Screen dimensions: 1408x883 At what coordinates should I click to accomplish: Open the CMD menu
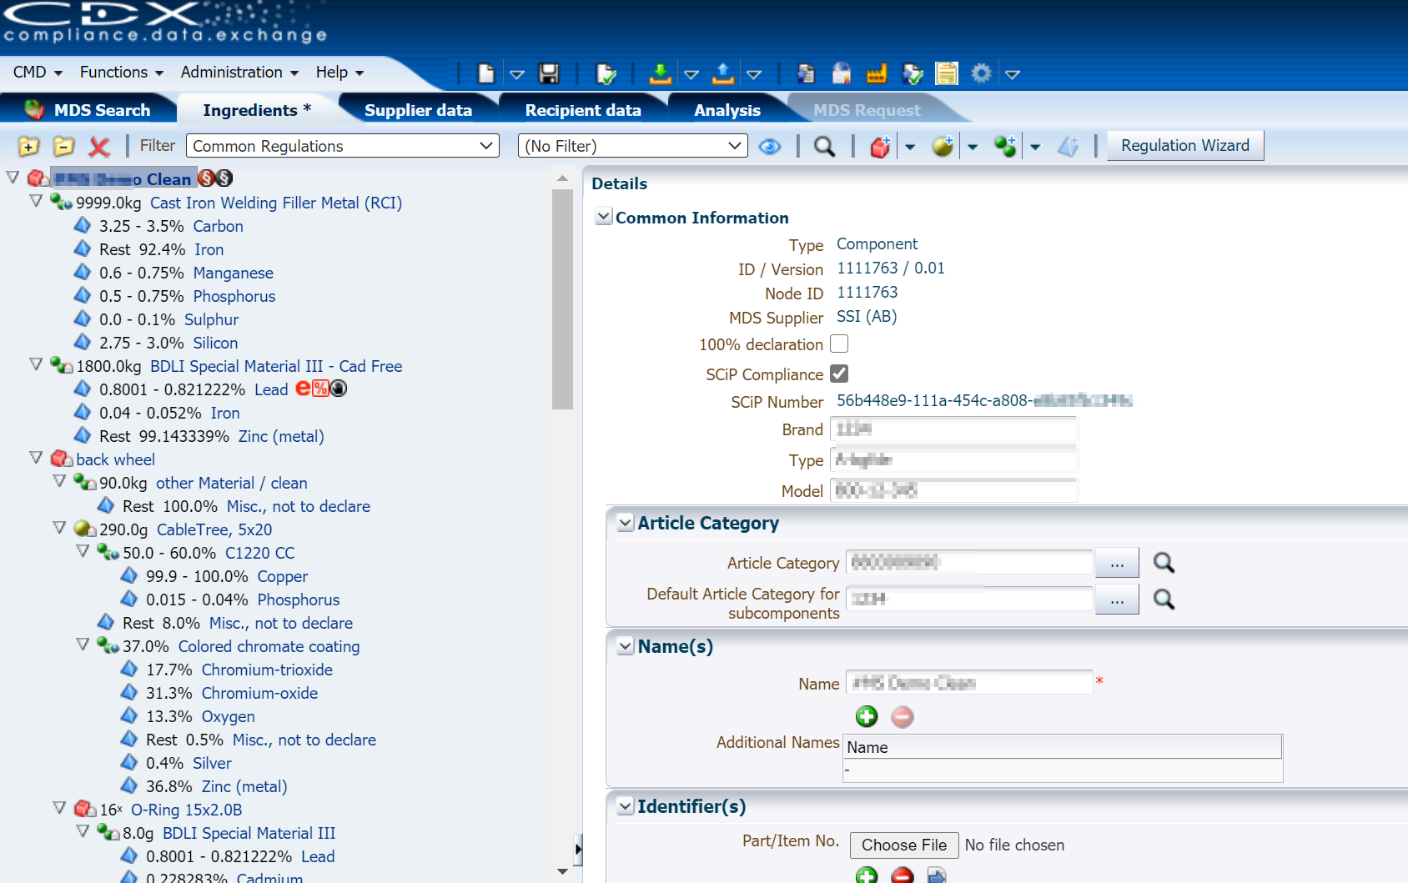(x=38, y=73)
